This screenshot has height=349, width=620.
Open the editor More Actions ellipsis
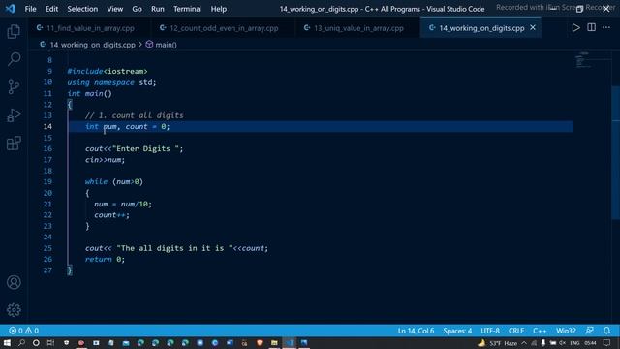pyautogui.click(x=606, y=28)
